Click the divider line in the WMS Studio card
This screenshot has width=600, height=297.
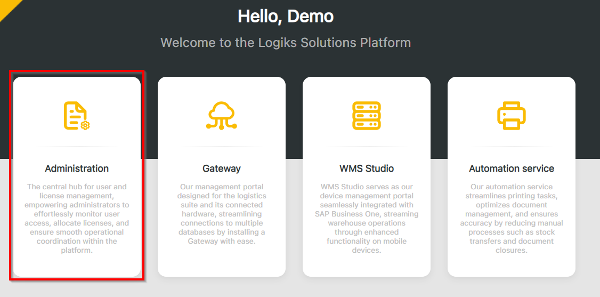coord(367,146)
